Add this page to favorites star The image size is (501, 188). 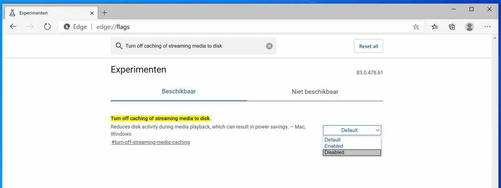coord(416,27)
